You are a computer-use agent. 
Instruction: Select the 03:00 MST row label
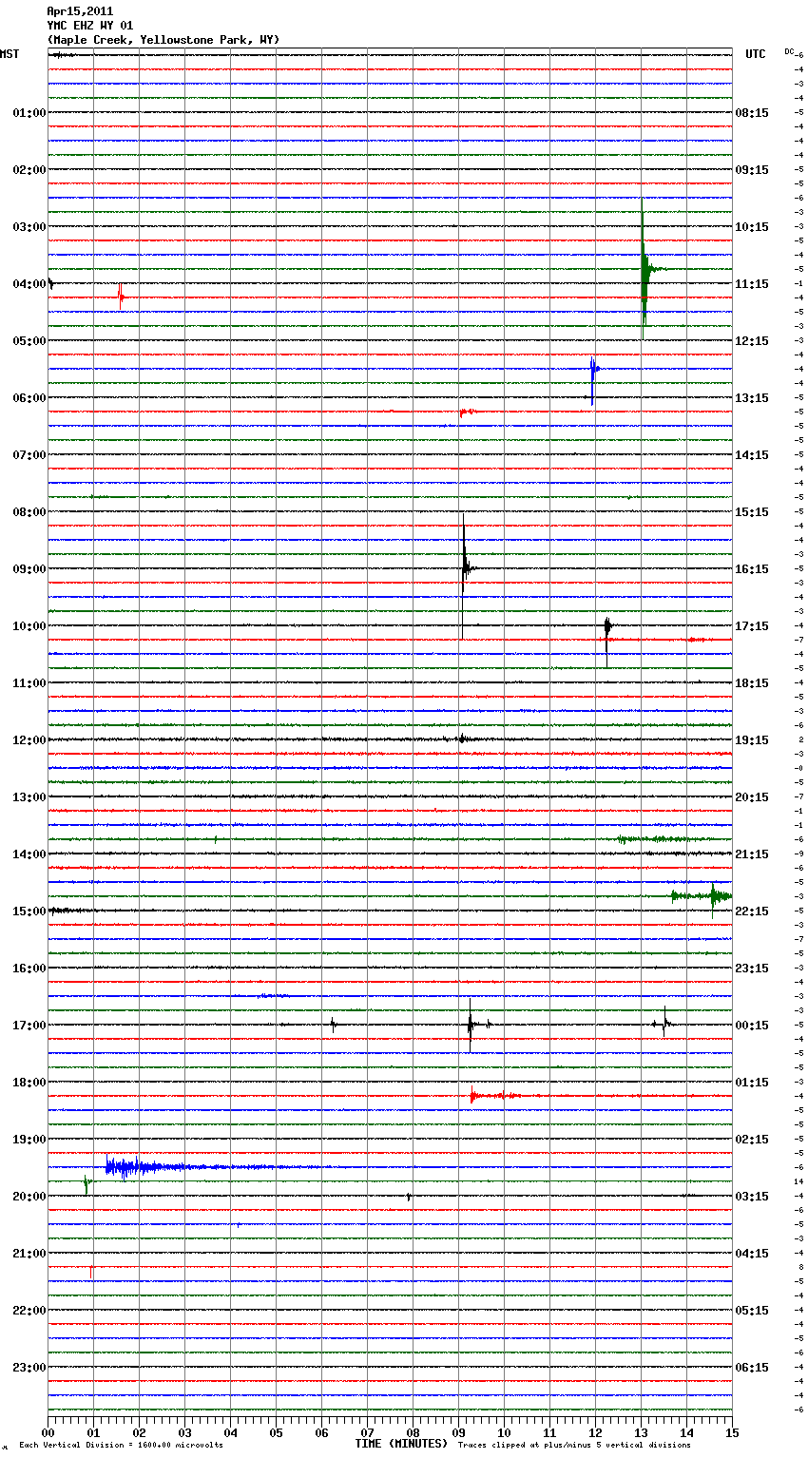click(x=29, y=227)
